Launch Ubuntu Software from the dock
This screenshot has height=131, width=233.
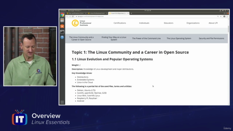click(62, 26)
